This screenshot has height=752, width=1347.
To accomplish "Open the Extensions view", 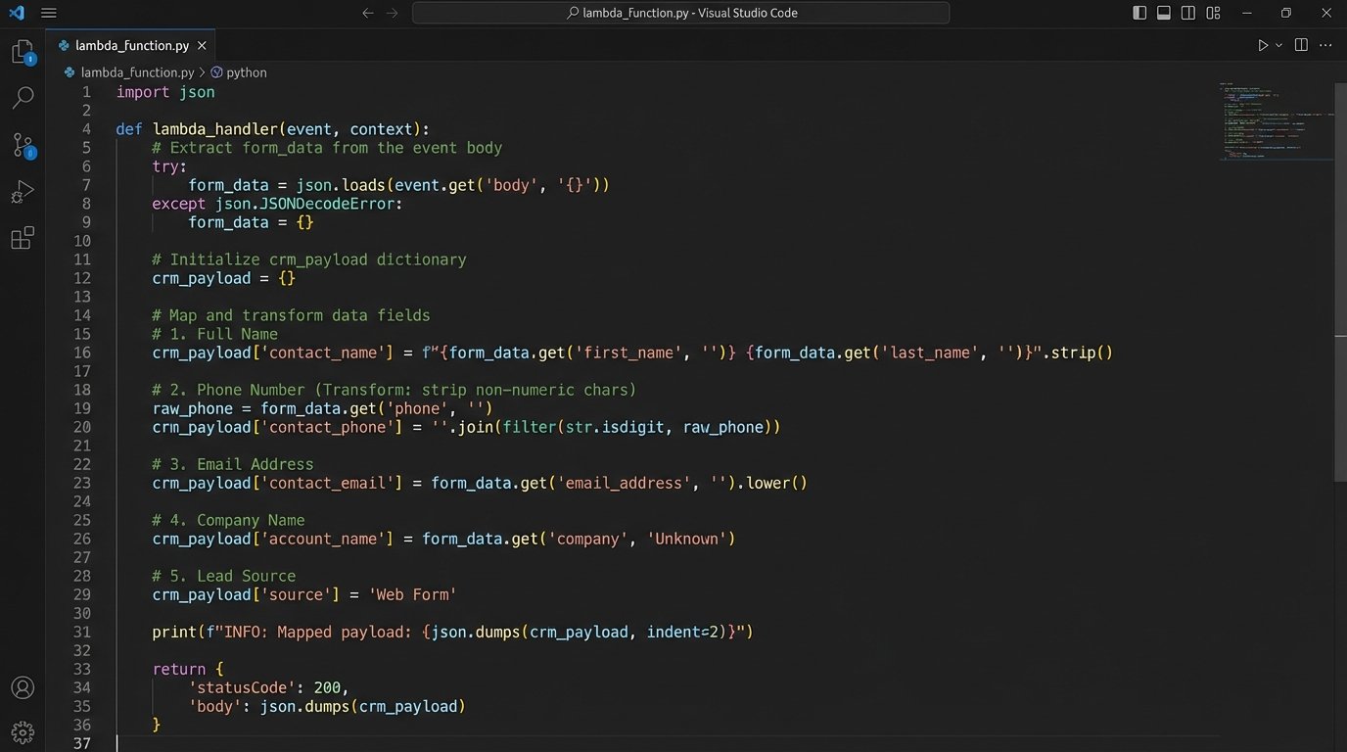I will pos(23,238).
